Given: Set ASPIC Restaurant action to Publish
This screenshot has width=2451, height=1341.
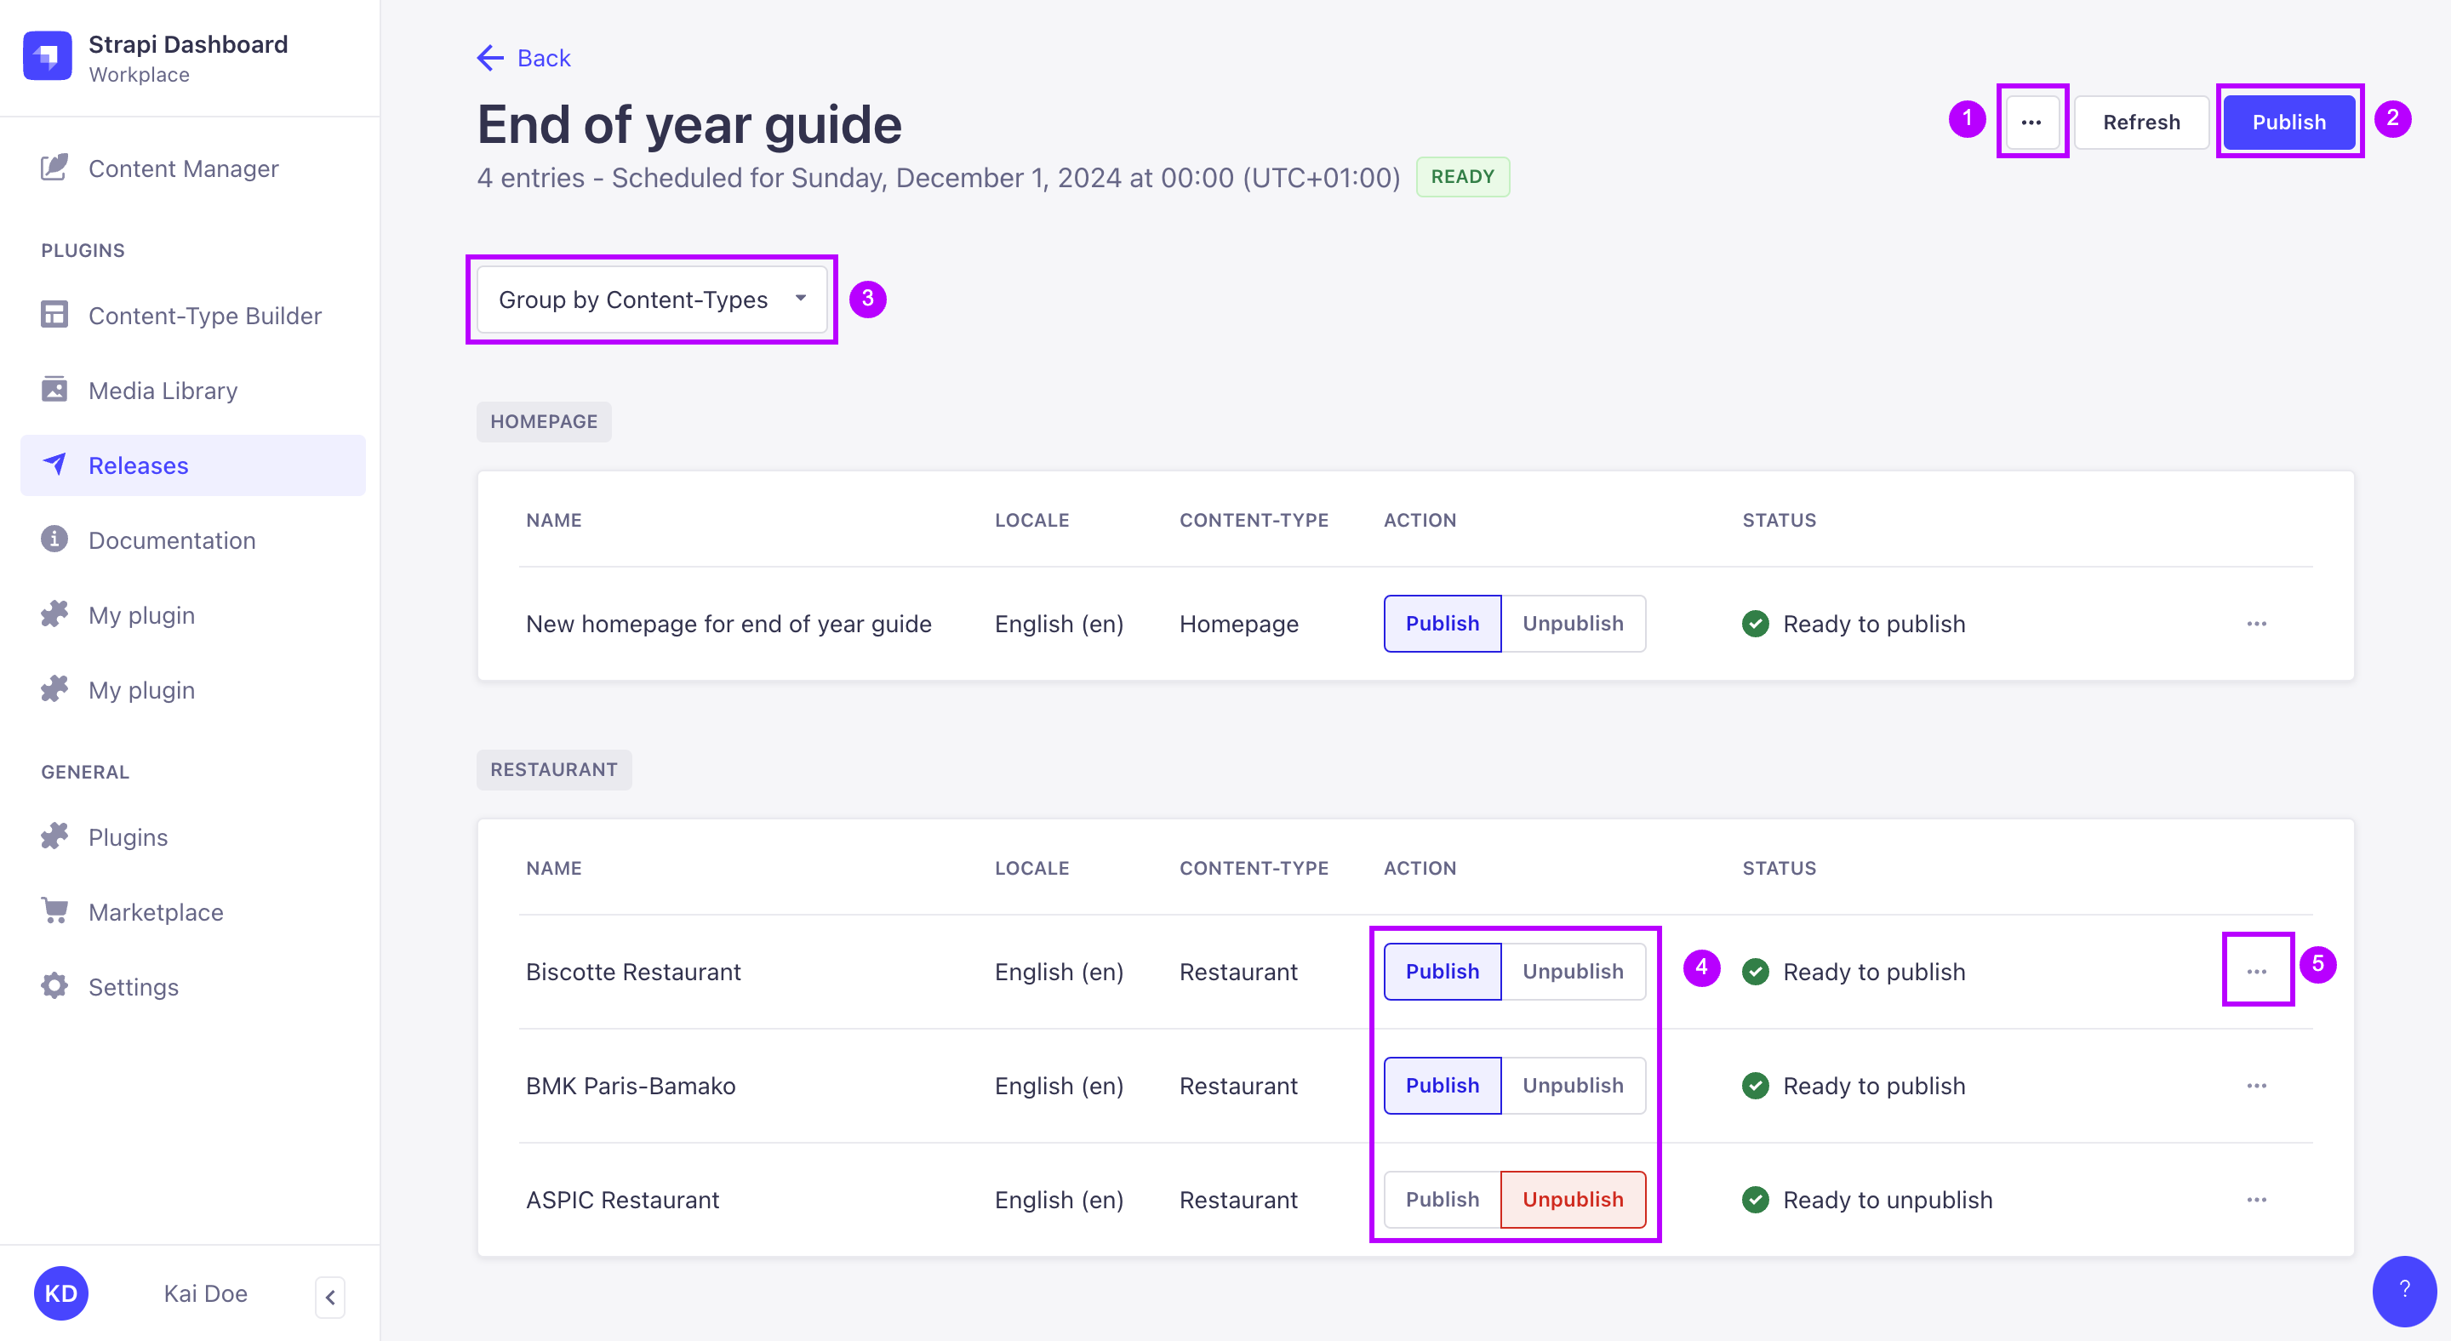Looking at the screenshot, I should 1442,1199.
